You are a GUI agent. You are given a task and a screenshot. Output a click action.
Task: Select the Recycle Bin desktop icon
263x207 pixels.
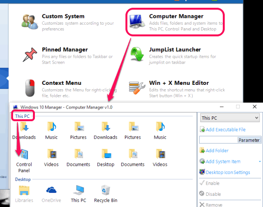coord(106,194)
